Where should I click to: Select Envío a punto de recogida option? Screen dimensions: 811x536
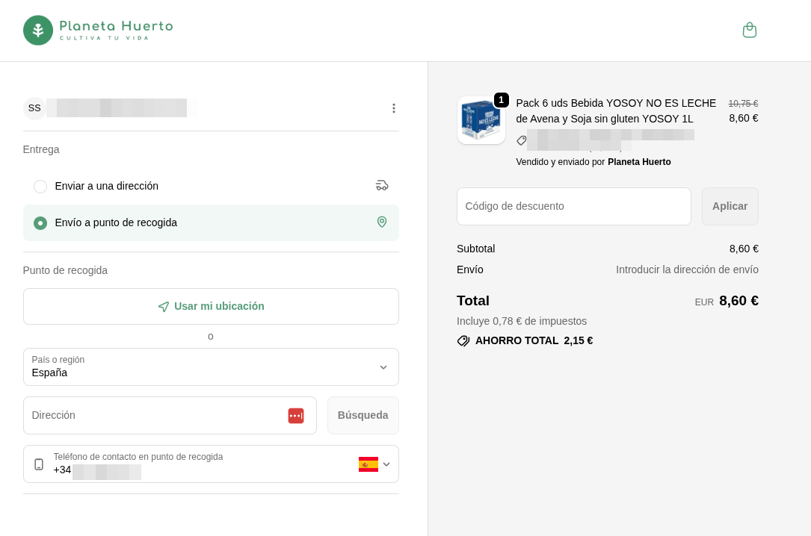[x=211, y=222]
